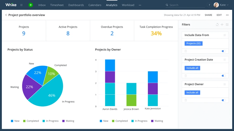The image size is (234, 131).
Task: Toggle the Project Owner filter switch
Action: [224, 100]
